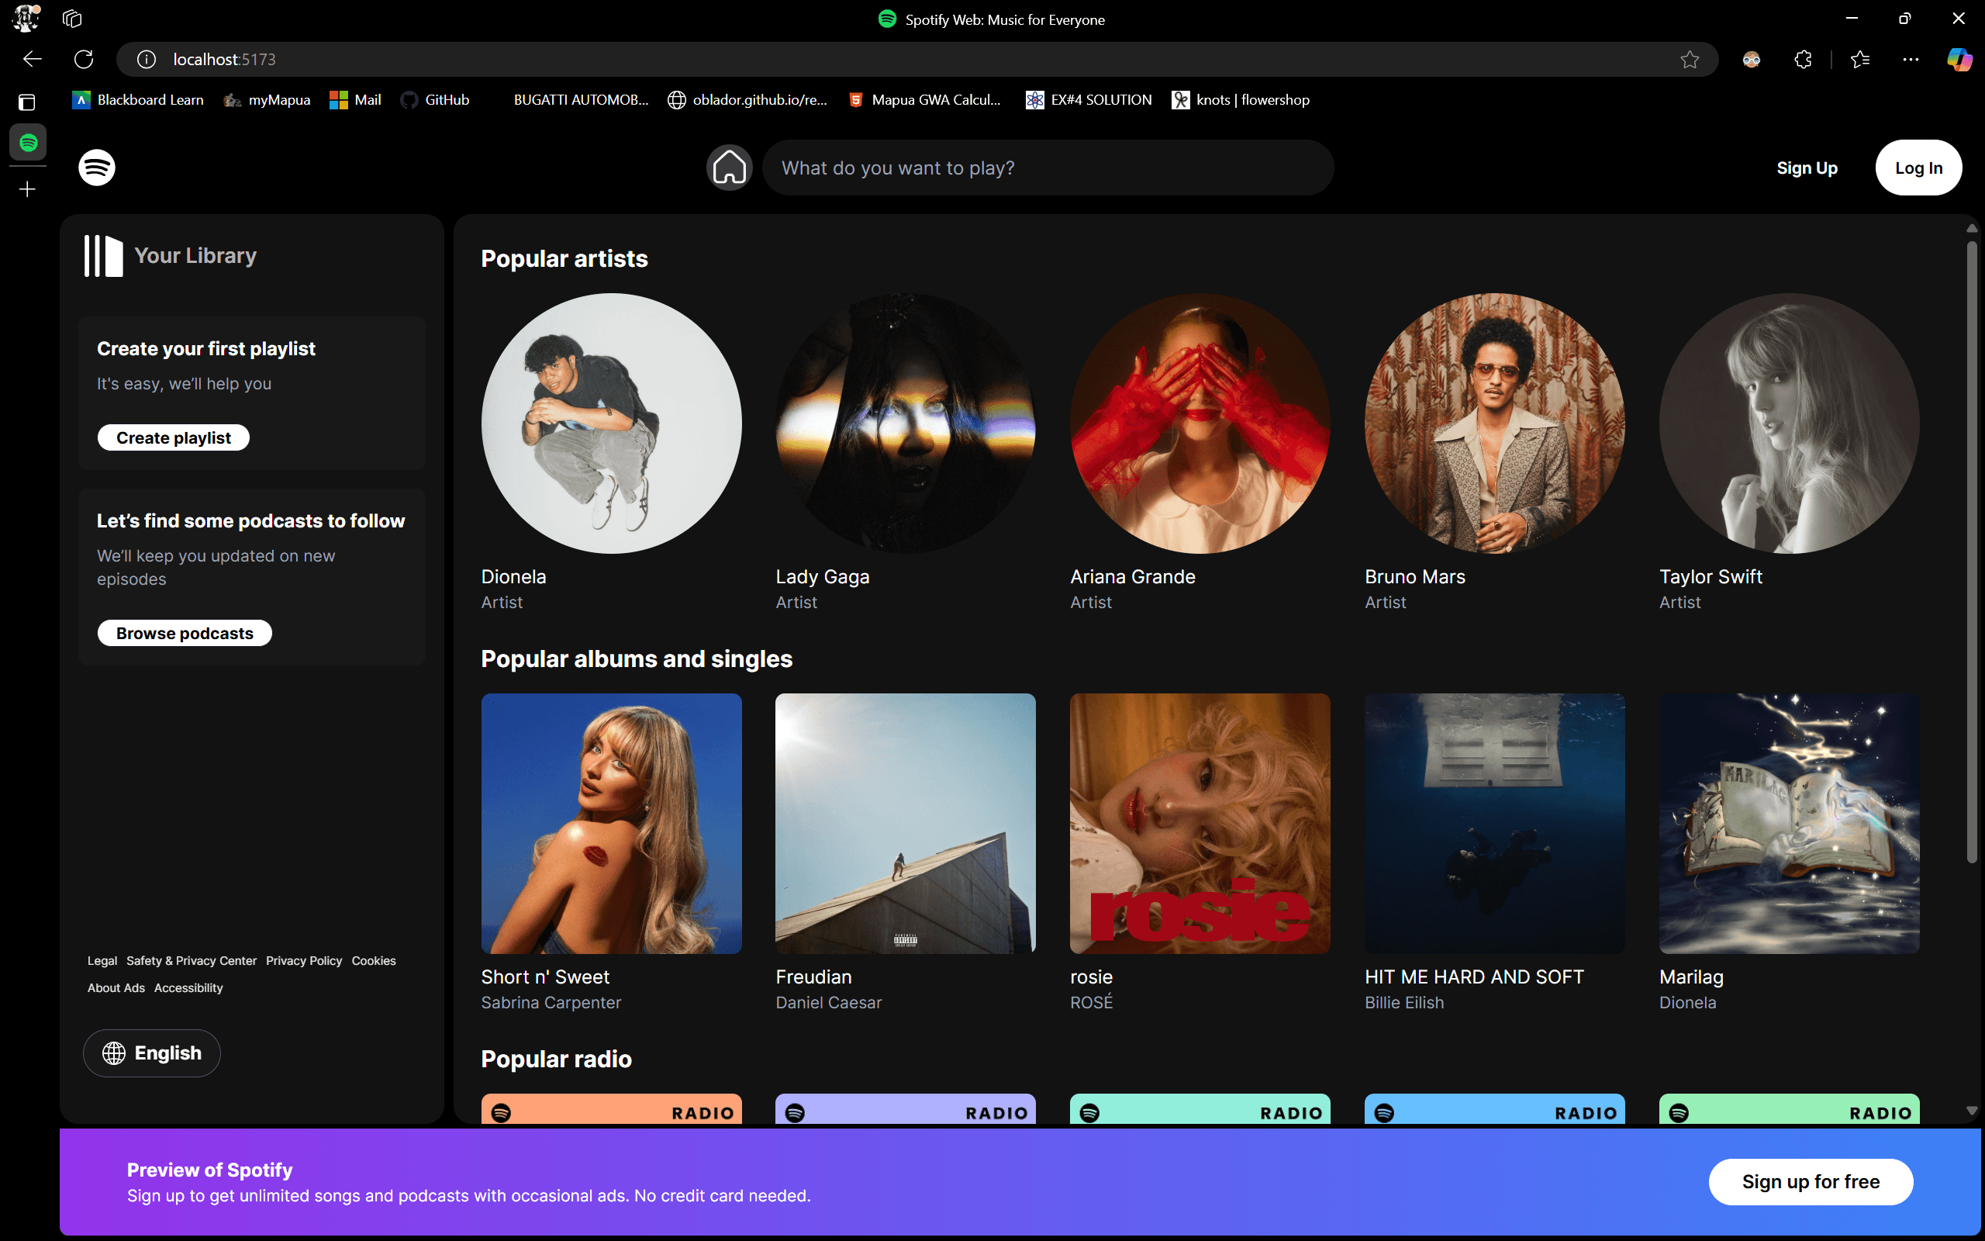The image size is (1985, 1241).
Task: Change language via English button
Action: point(152,1053)
